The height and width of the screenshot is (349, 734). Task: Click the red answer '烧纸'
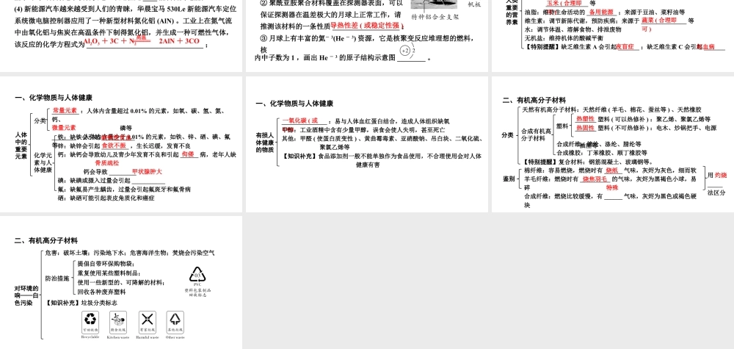tap(612, 170)
